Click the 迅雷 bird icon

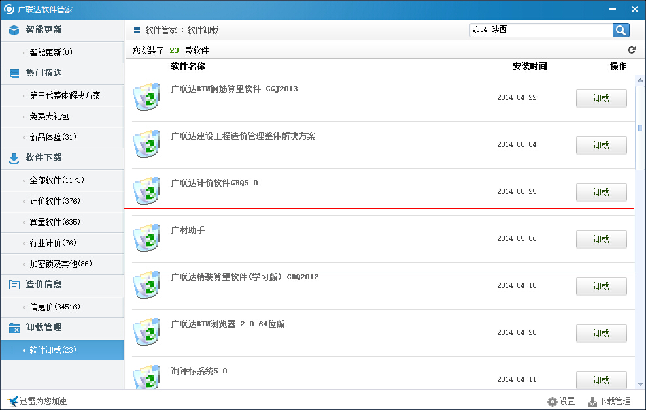tap(13, 401)
